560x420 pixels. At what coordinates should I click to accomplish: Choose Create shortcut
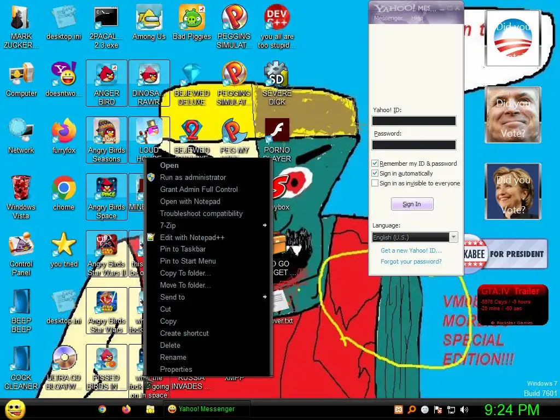tap(208, 333)
